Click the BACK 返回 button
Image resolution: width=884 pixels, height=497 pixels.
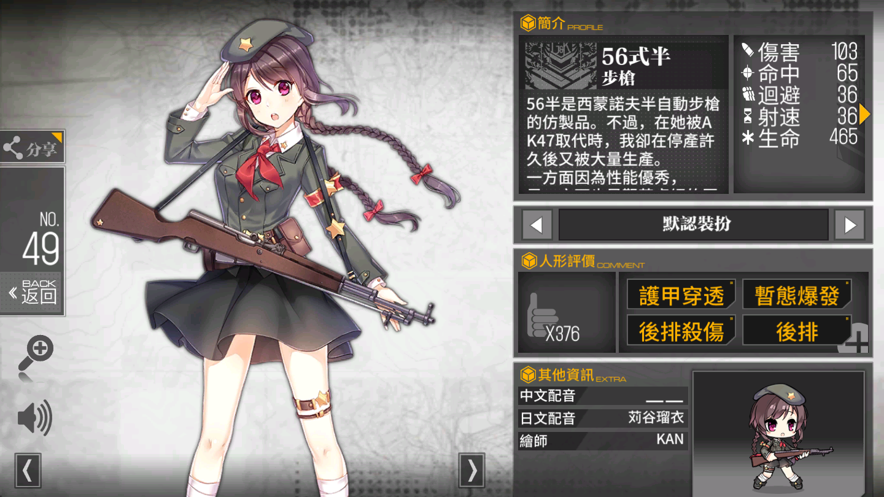tap(32, 293)
